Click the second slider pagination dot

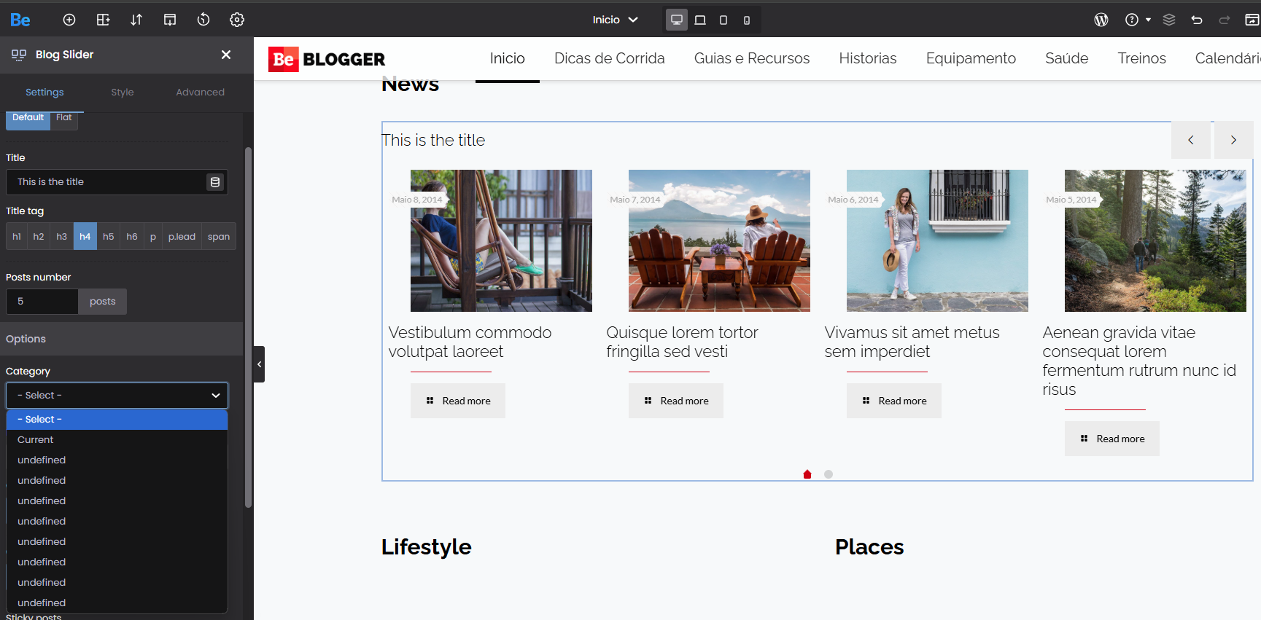(829, 474)
